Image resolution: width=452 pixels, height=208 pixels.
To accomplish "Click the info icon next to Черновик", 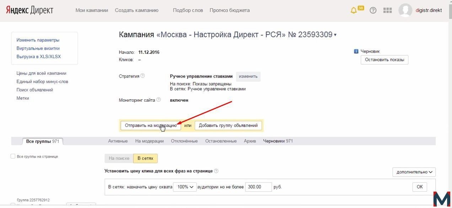I will [356, 51].
